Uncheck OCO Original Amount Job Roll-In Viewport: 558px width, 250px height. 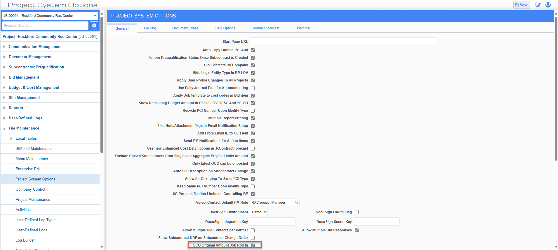click(253, 245)
